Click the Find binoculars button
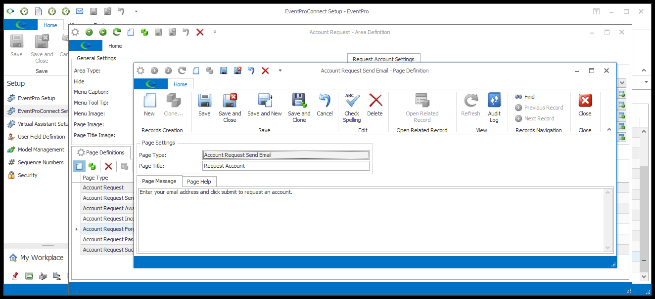The image size is (655, 299). [x=525, y=97]
